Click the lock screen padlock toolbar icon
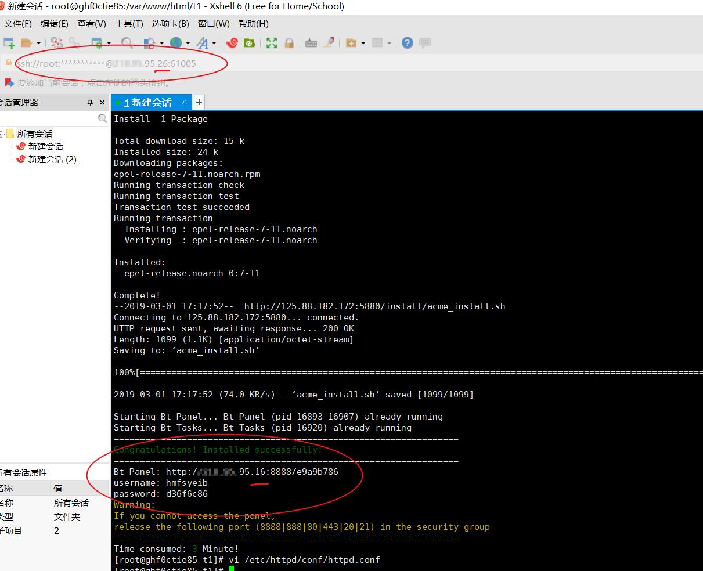 click(x=289, y=43)
